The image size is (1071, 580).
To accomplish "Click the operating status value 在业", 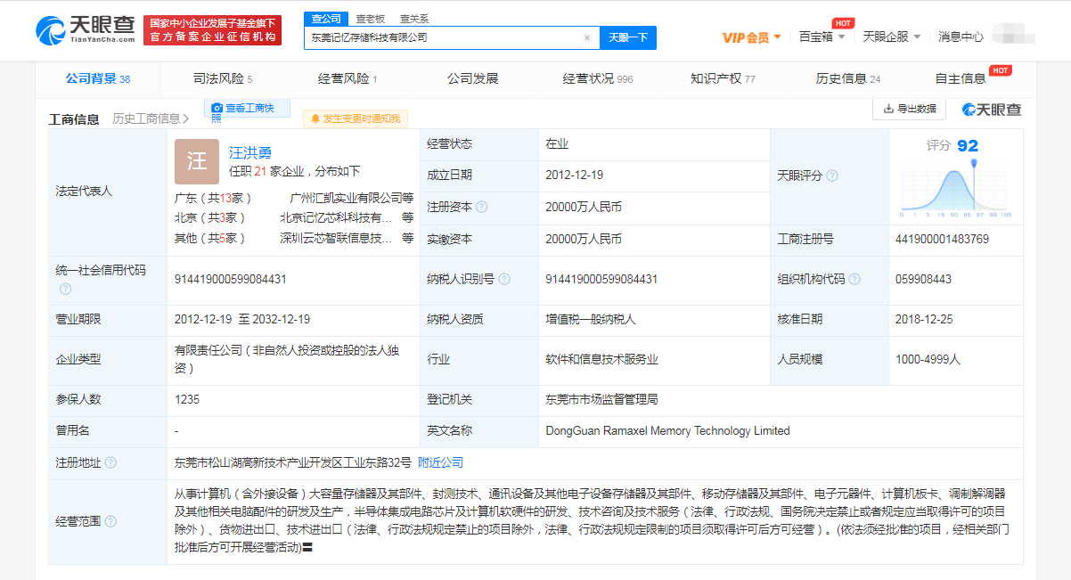I will click(x=557, y=143).
